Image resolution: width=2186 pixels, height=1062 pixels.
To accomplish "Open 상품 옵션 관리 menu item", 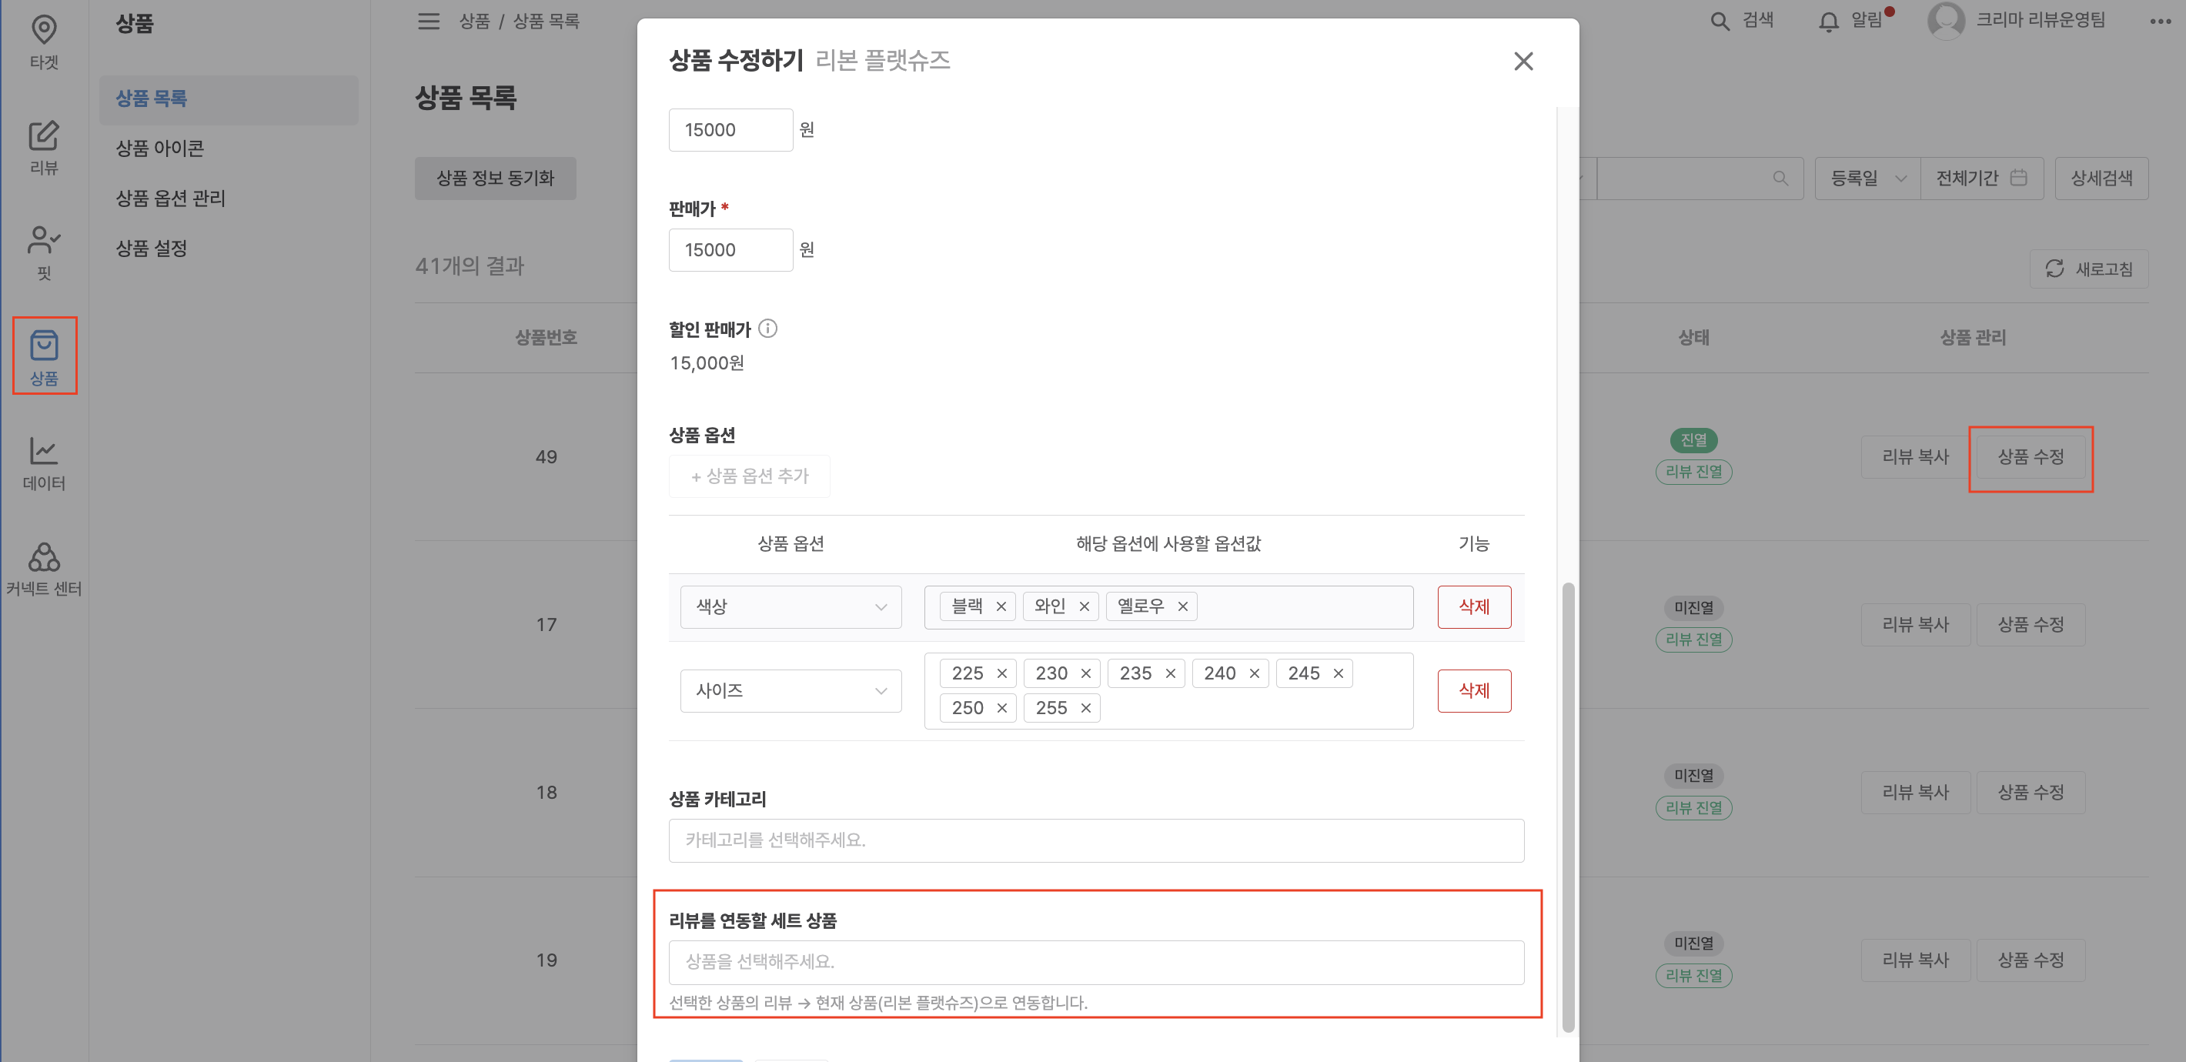I will point(171,198).
